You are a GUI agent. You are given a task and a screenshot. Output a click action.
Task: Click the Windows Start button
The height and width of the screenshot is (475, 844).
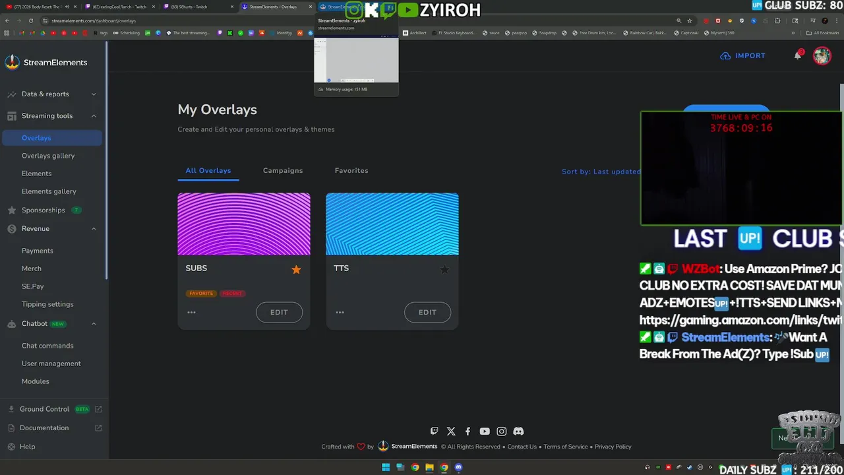coord(386,468)
